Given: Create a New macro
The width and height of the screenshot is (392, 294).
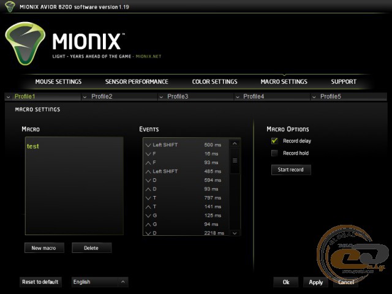Looking at the screenshot, I should click(44, 247).
